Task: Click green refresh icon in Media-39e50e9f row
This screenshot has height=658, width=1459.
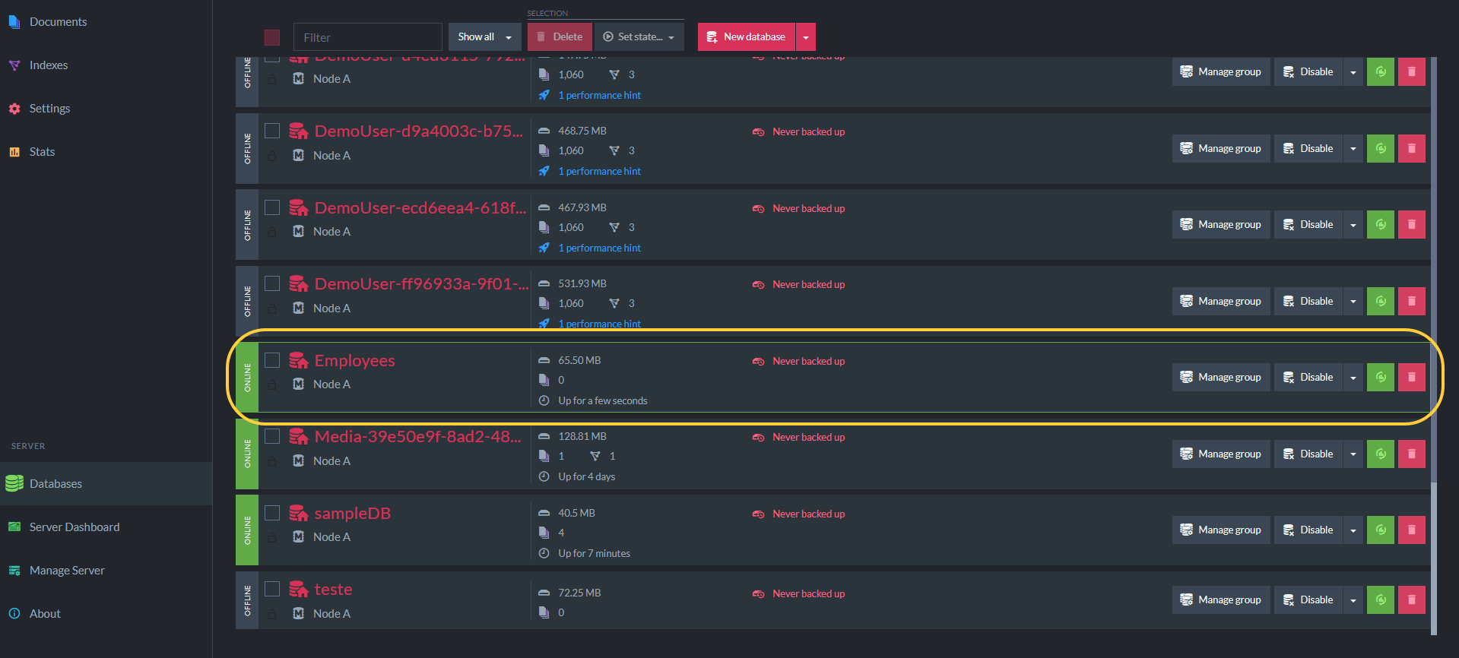Action: [1380, 454]
